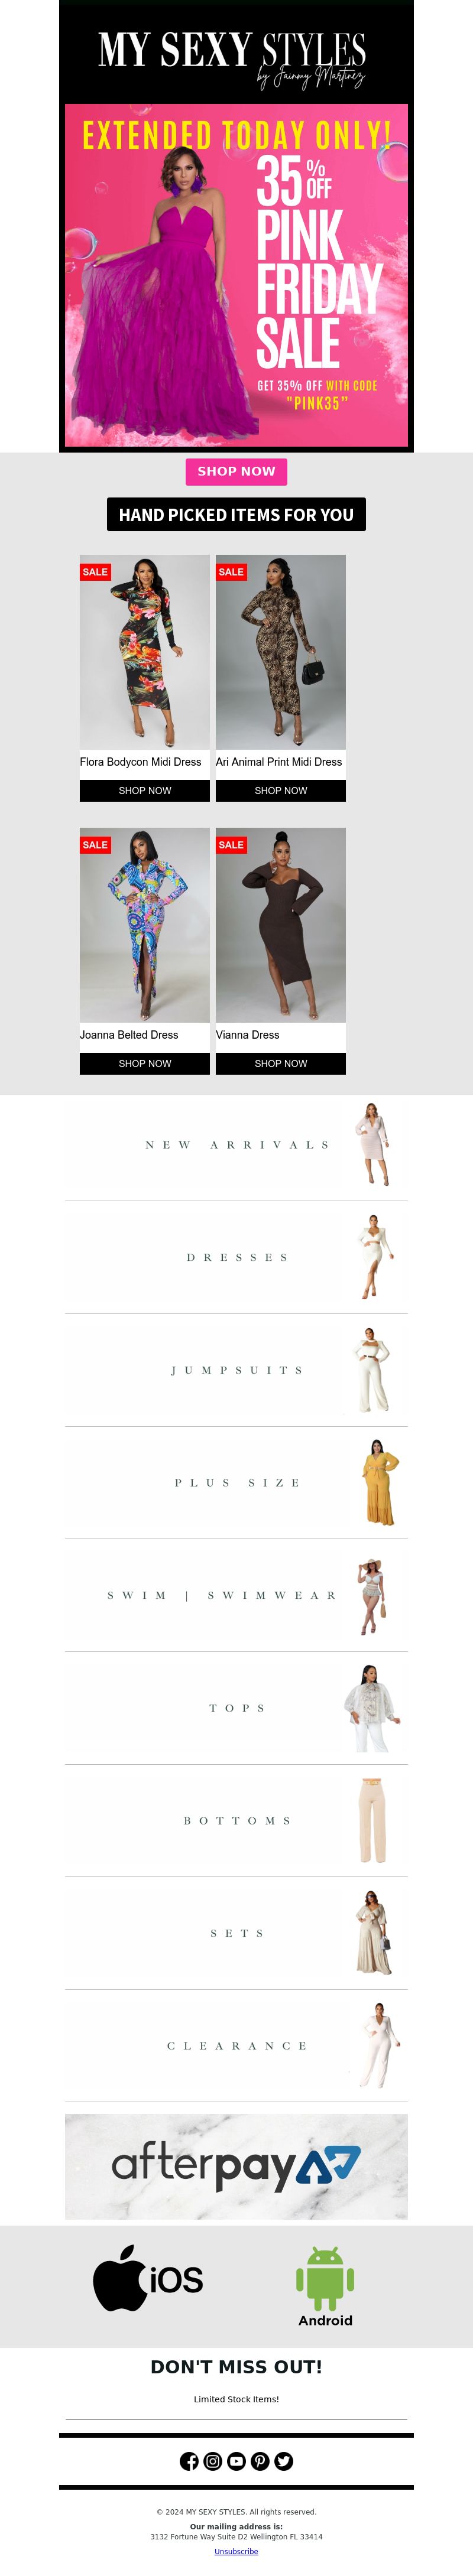
Task: Browse the Swim | Swimwear category
Action: (x=236, y=1595)
